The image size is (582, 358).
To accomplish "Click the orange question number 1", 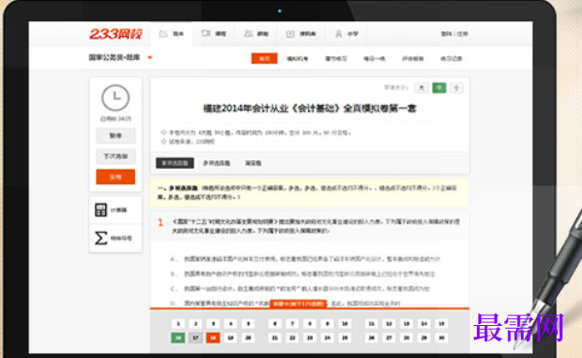I will [160, 222].
